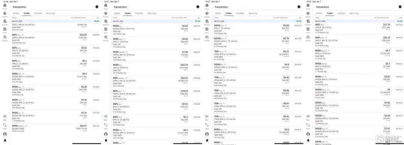The height and width of the screenshot is (145, 404).
Task: Switch to Orders tab above the TSM trades
Action: pyautogui.click(x=218, y=13)
